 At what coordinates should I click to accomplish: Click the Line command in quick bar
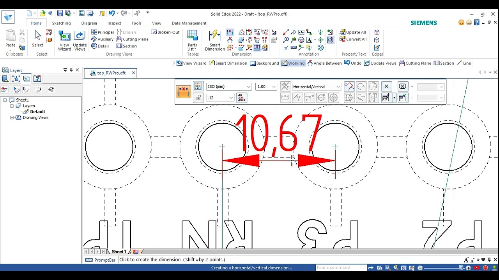(x=464, y=63)
